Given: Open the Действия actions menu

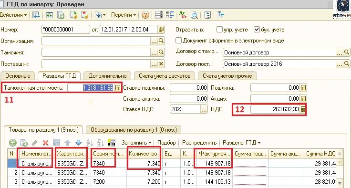Looking at the screenshot, I should [13, 15].
